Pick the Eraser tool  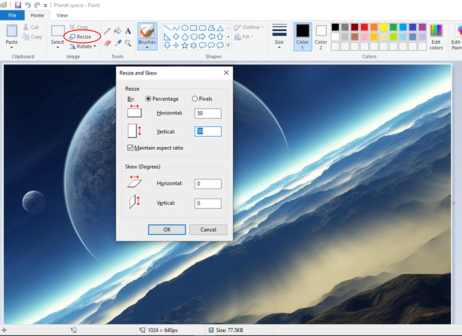(x=108, y=43)
